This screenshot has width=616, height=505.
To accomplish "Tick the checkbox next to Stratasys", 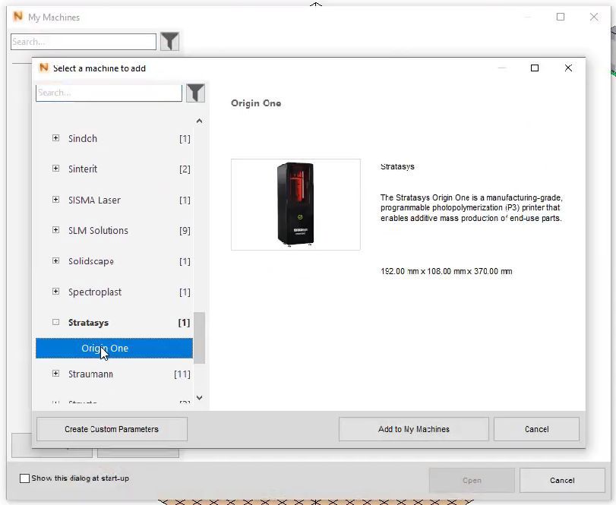I will click(54, 322).
